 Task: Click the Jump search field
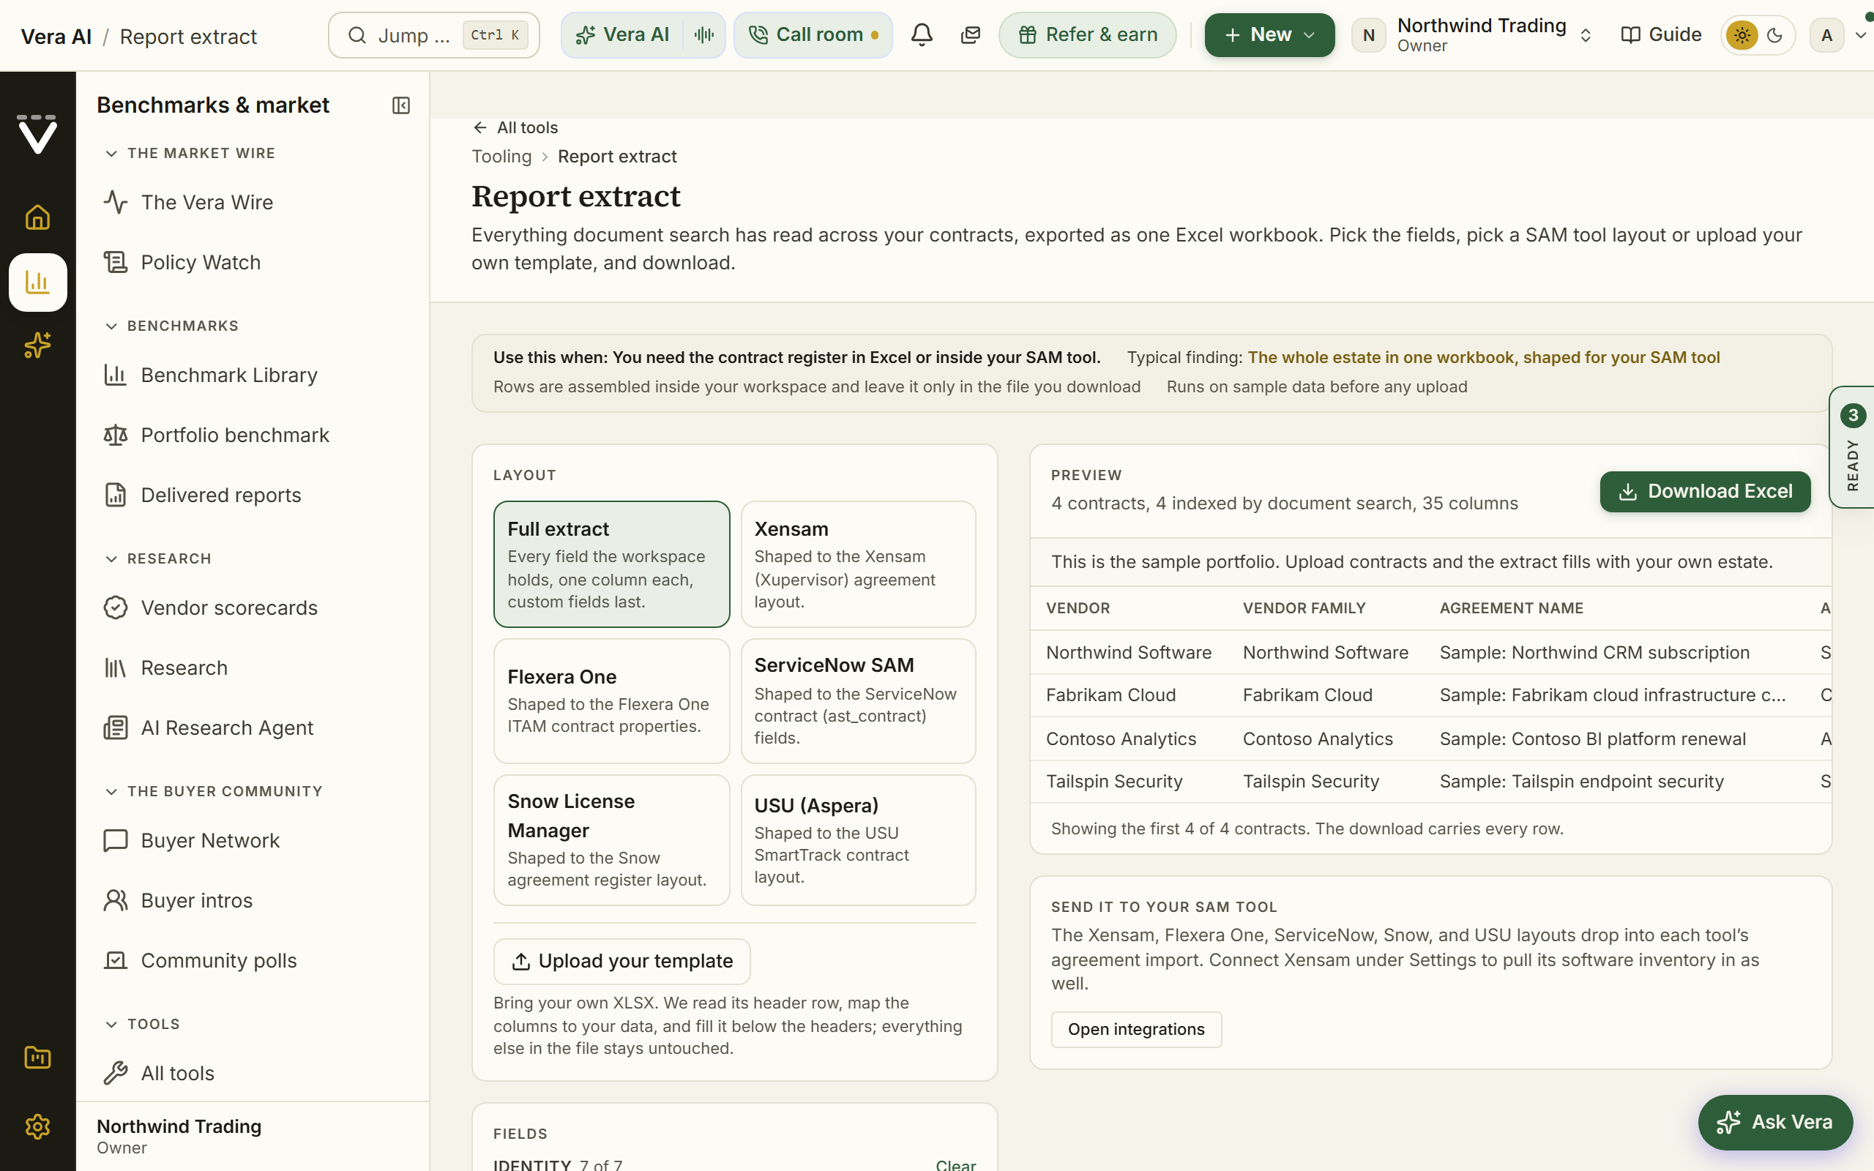[x=433, y=35]
